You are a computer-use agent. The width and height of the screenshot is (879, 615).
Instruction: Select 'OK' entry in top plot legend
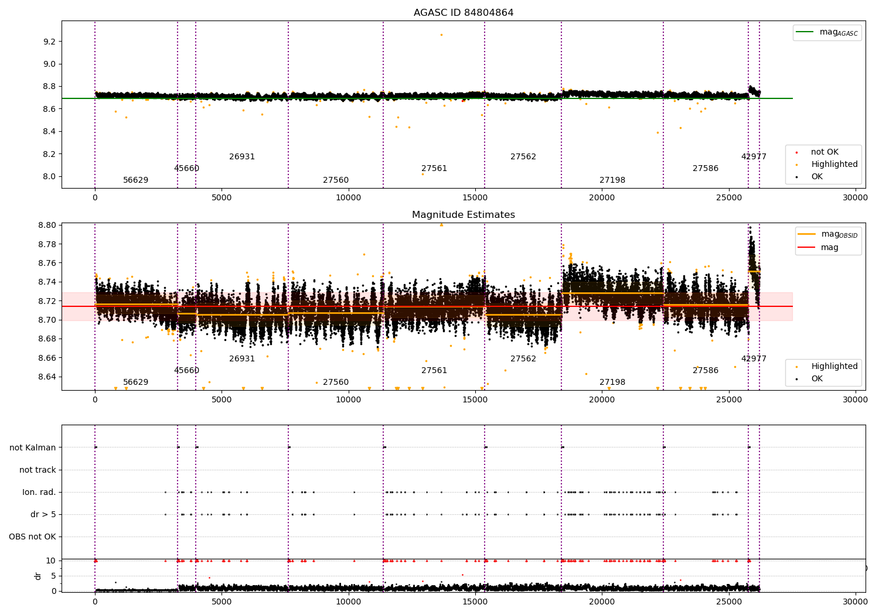817,177
